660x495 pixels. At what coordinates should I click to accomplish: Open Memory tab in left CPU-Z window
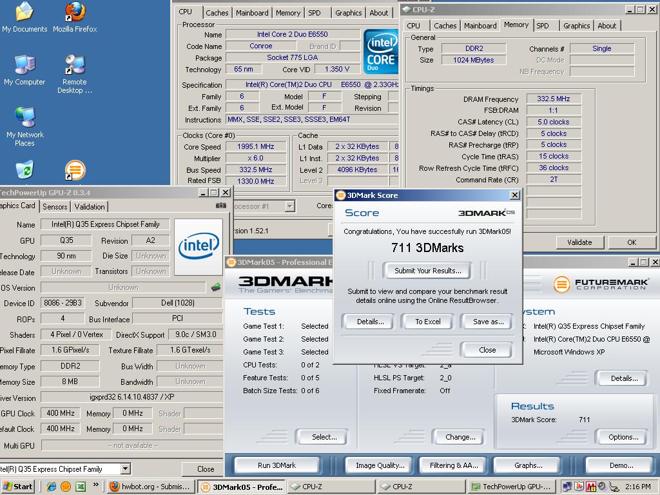click(288, 13)
